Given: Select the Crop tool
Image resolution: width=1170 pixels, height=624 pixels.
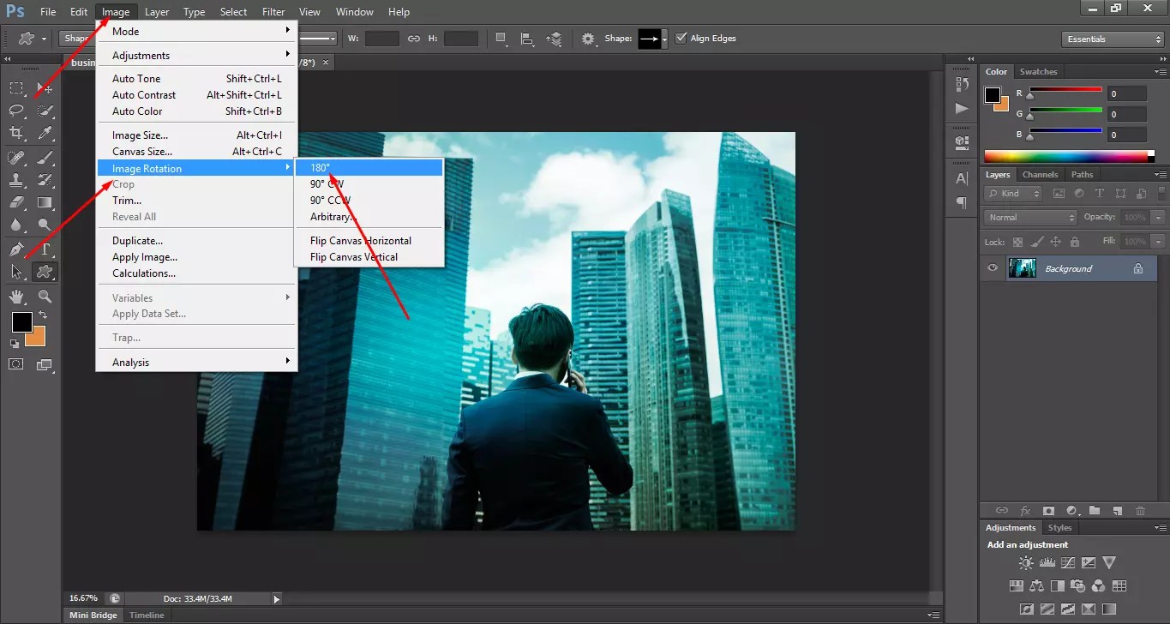Looking at the screenshot, I should 17,131.
